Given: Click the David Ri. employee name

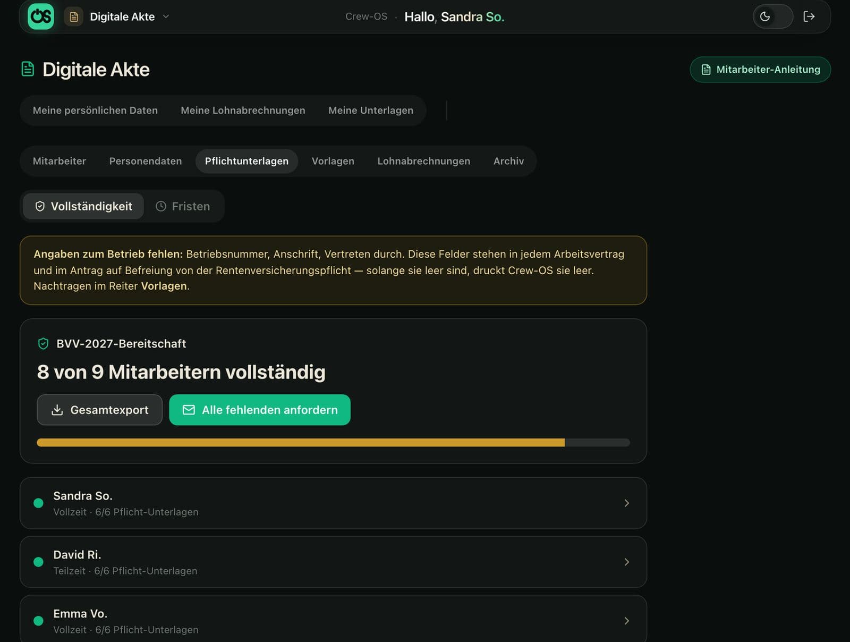Looking at the screenshot, I should 77,555.
